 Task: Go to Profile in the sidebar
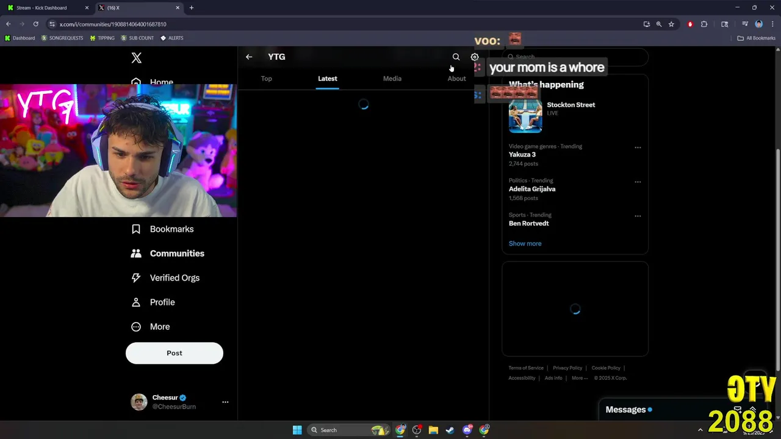(153, 302)
